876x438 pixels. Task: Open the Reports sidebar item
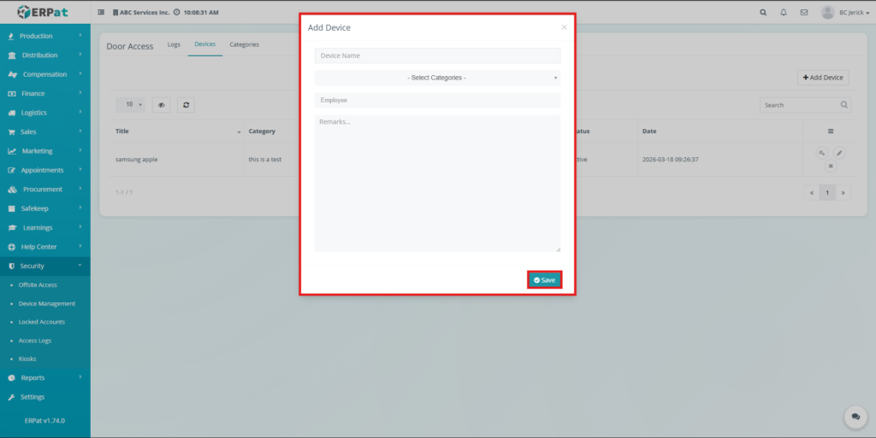(x=44, y=378)
